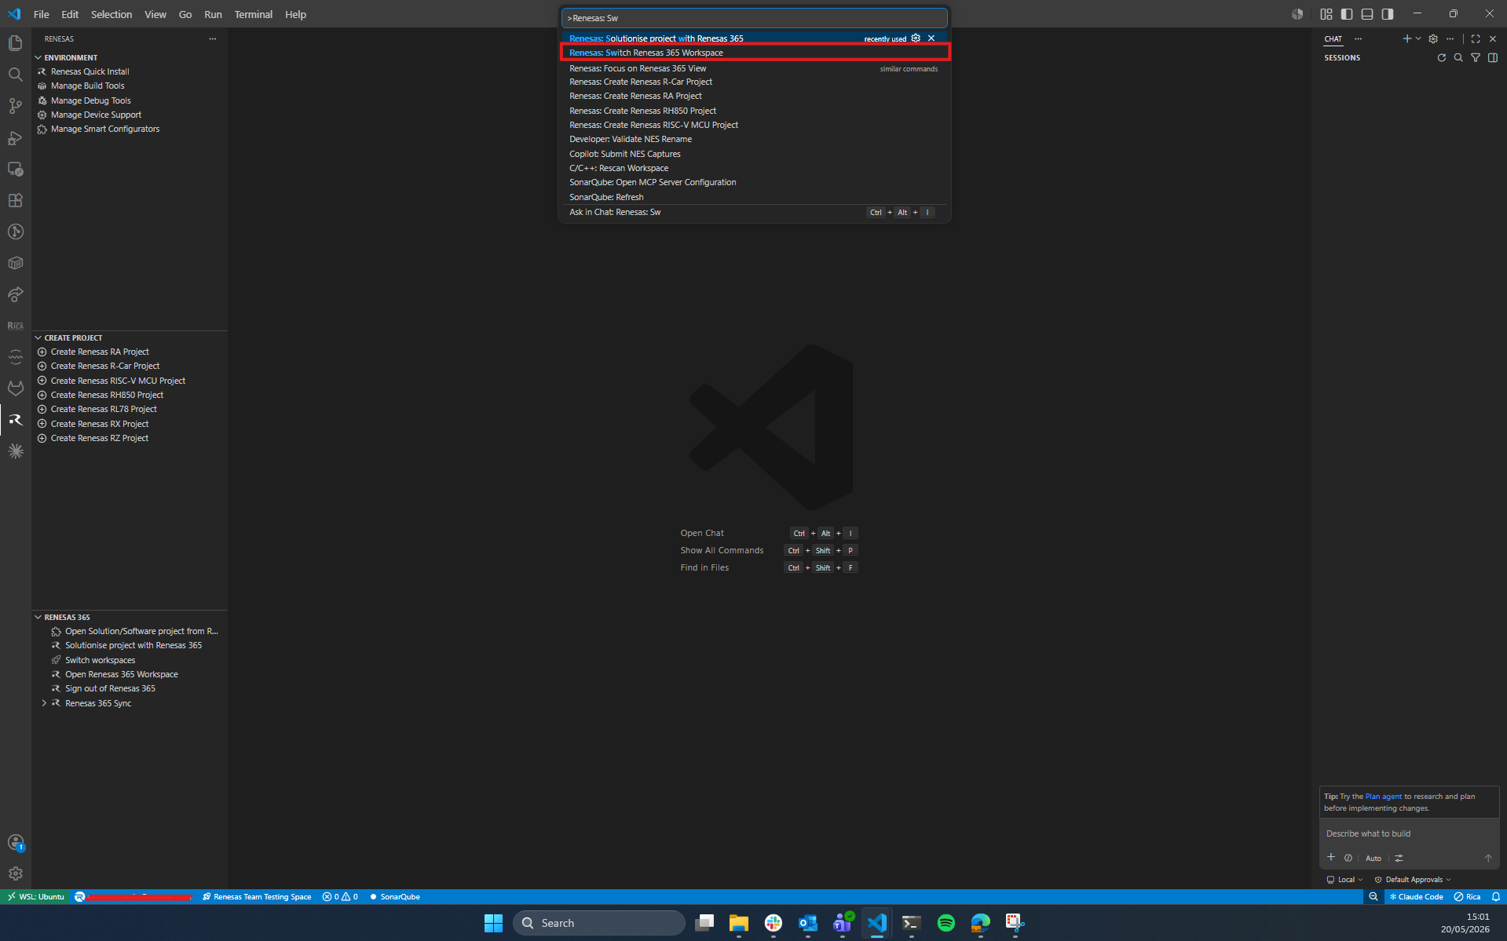This screenshot has width=1507, height=941.
Task: Search chat sessions with magnifier icon
Action: (x=1458, y=57)
